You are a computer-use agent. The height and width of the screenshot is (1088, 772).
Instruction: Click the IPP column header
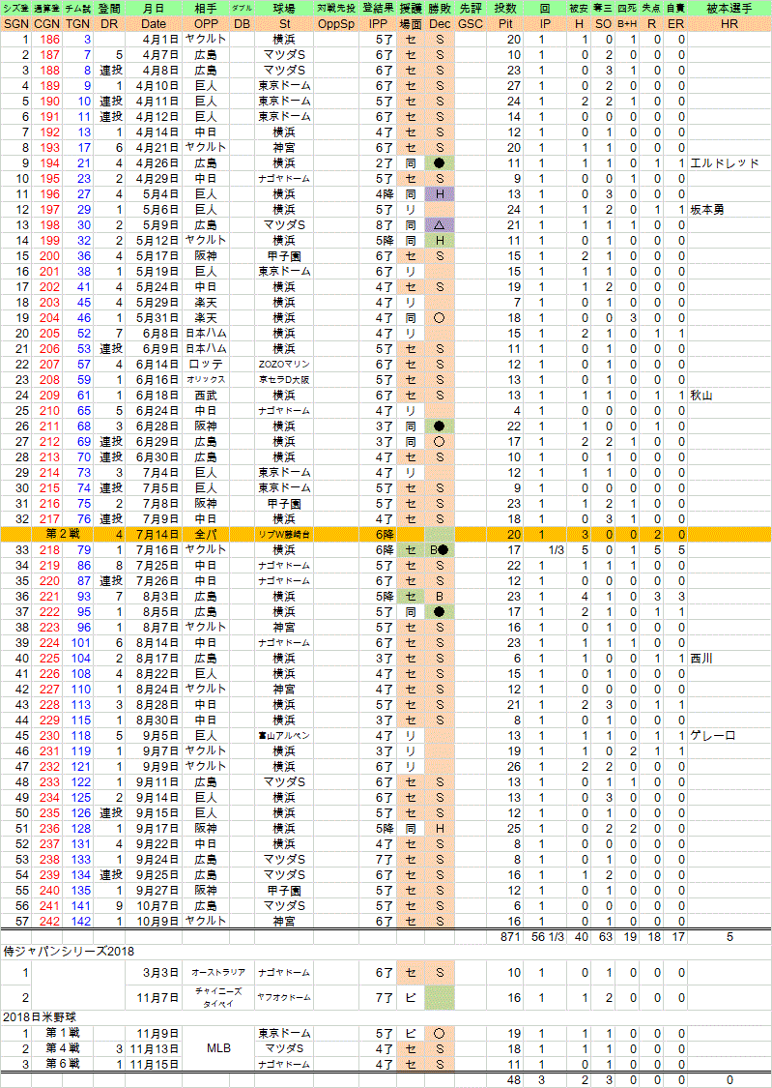point(379,23)
